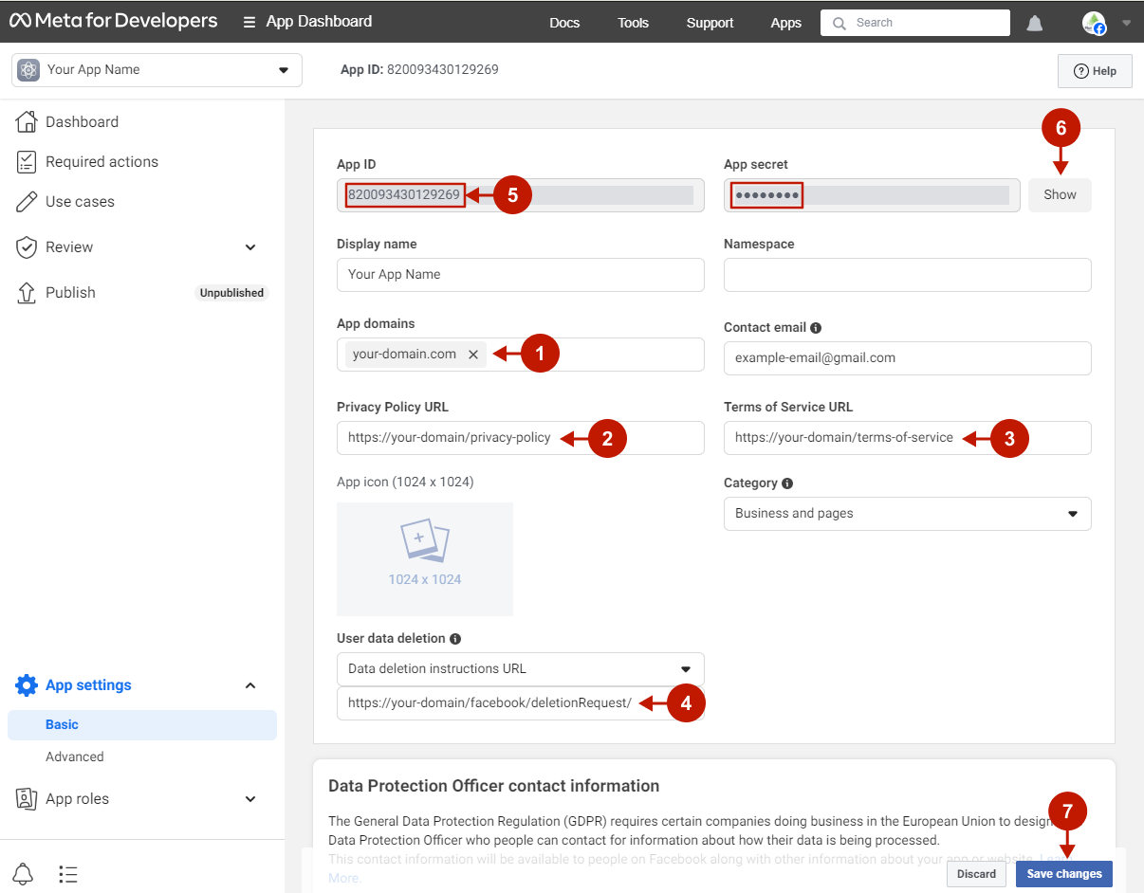The width and height of the screenshot is (1144, 893).
Task: Click the Contact email info icon
Action: click(816, 328)
